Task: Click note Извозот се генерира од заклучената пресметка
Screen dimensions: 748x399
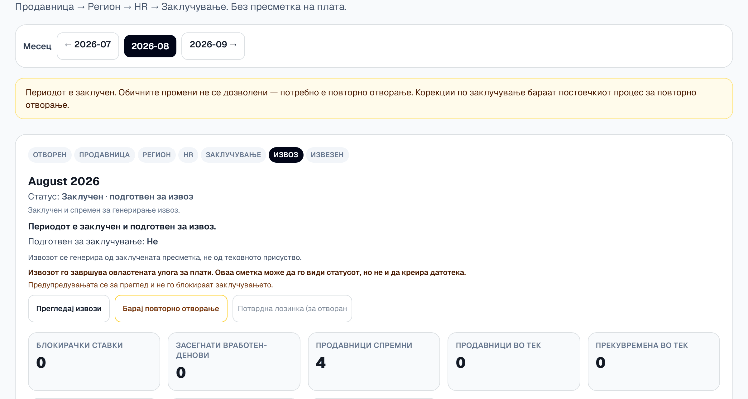Action: [x=165, y=257]
